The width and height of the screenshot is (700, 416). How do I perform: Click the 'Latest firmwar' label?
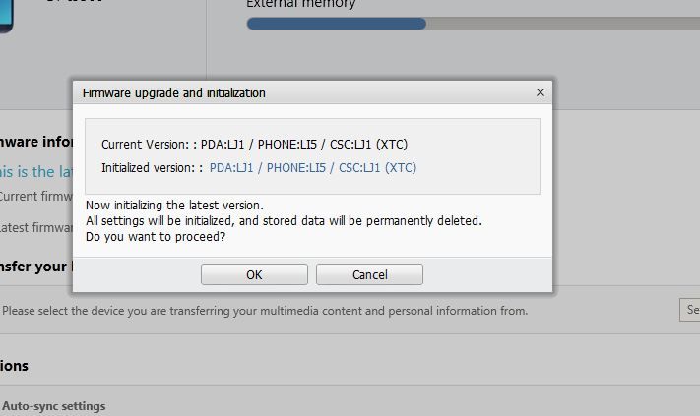tap(35, 227)
